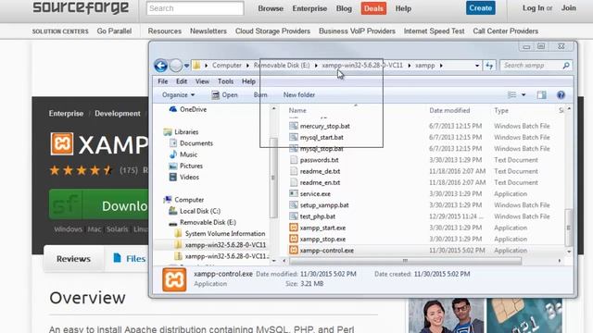Select xampp_start.exe icon in file list
Image resolution: width=593 pixels, height=333 pixels.
coord(294,228)
